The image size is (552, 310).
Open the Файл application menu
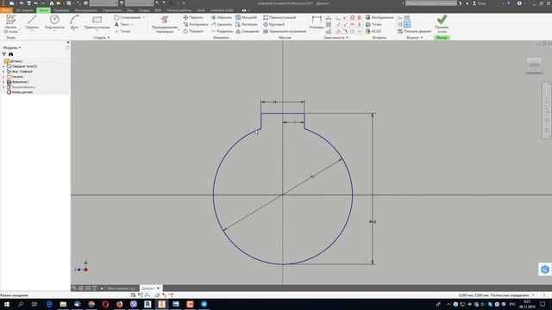click(6, 10)
